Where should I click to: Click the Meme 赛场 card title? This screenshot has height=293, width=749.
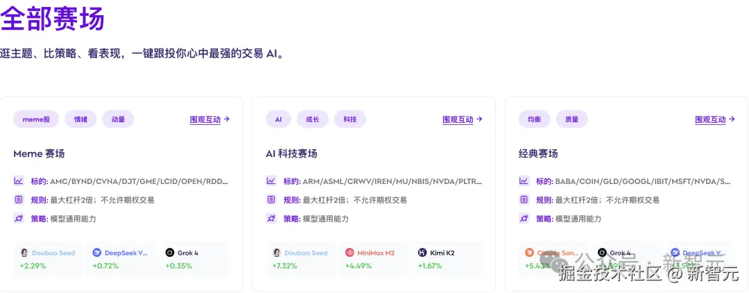(39, 154)
